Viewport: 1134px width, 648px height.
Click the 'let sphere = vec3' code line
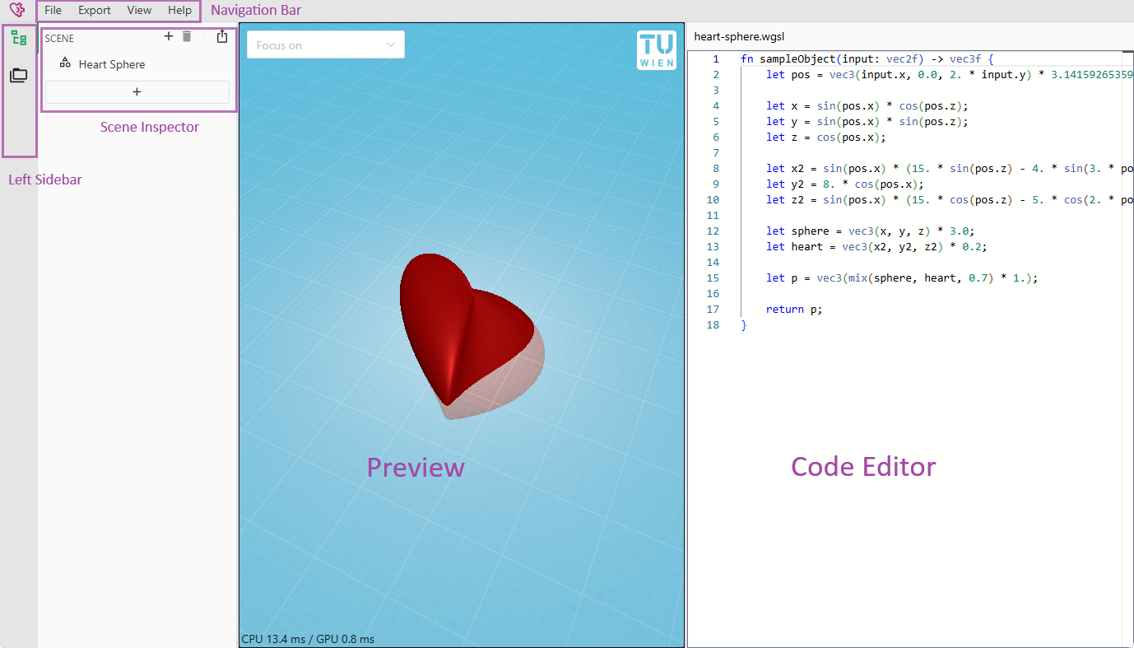click(x=870, y=231)
